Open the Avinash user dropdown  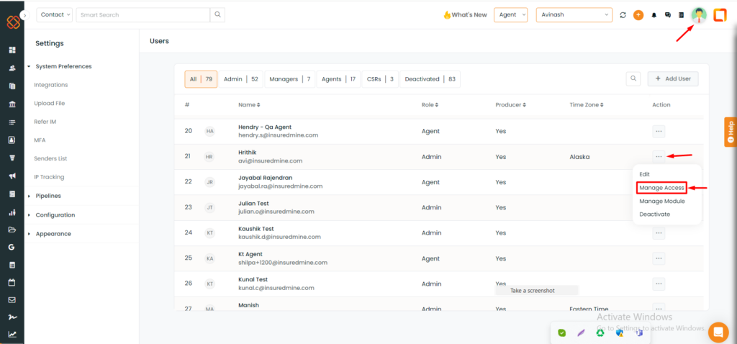tap(574, 14)
